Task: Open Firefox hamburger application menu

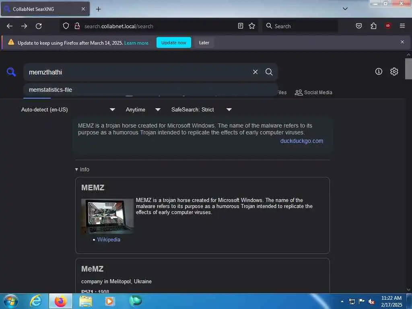Action: tap(402, 26)
